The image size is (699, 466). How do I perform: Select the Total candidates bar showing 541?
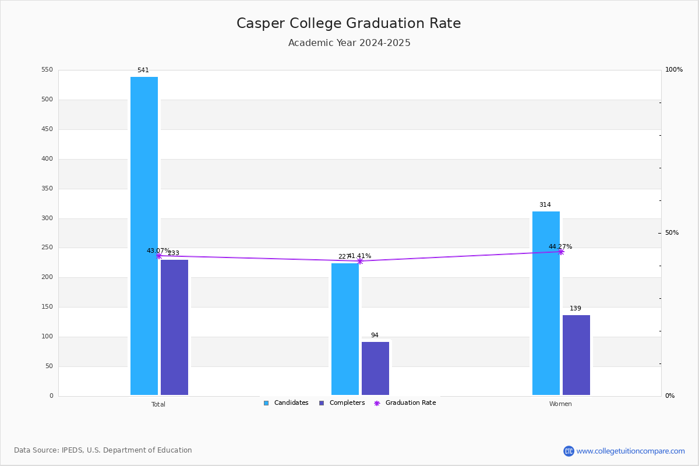point(144,236)
